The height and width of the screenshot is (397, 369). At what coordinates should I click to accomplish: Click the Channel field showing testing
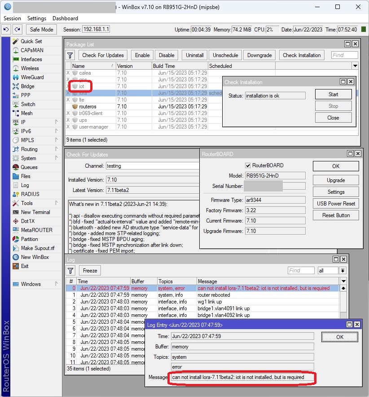[152, 166]
